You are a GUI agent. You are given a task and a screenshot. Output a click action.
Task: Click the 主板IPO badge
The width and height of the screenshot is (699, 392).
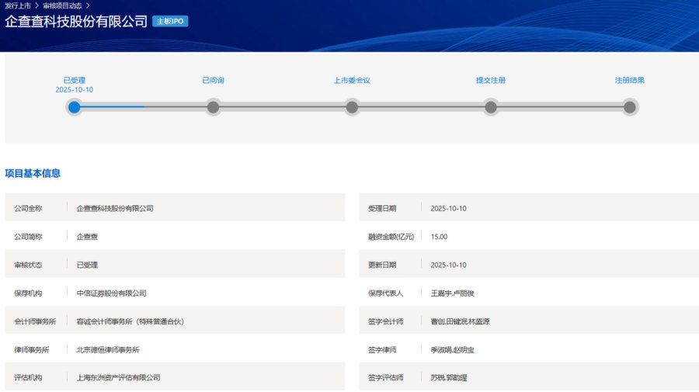(x=170, y=21)
